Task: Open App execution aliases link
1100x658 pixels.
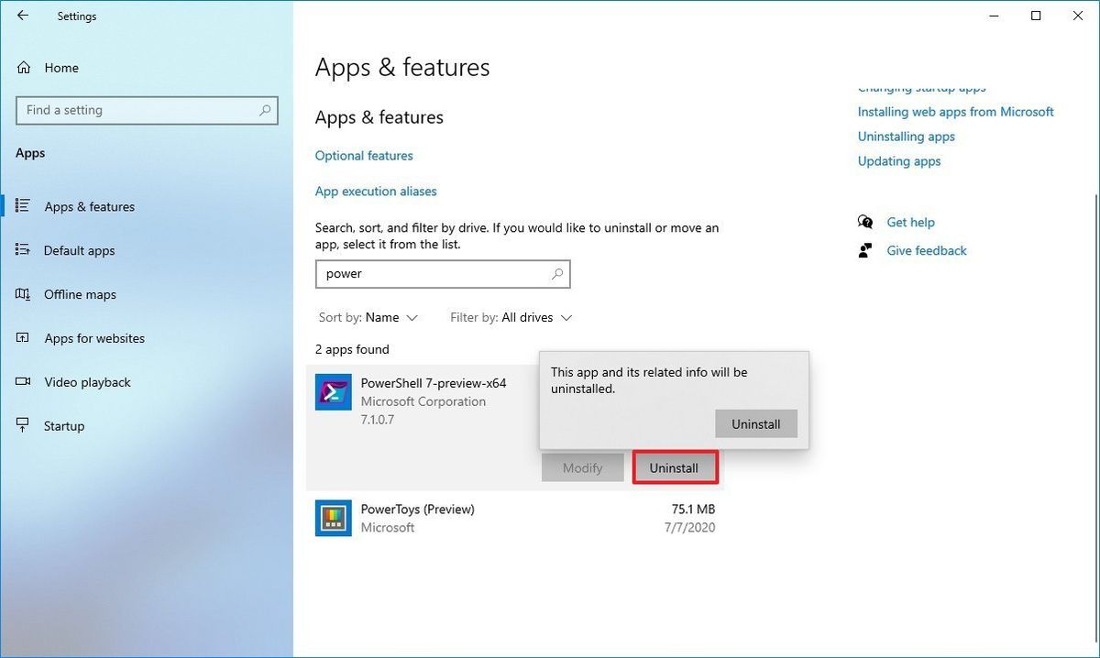Action: point(376,192)
